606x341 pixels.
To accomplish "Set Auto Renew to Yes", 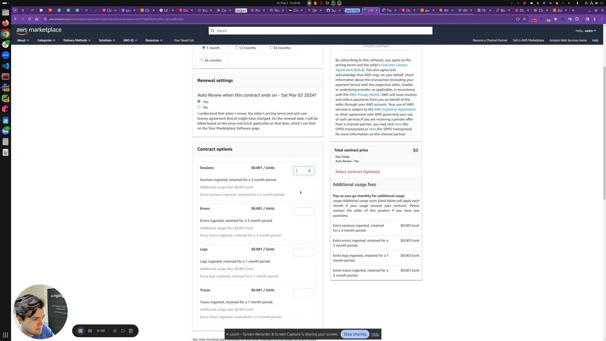I will [x=199, y=101].
